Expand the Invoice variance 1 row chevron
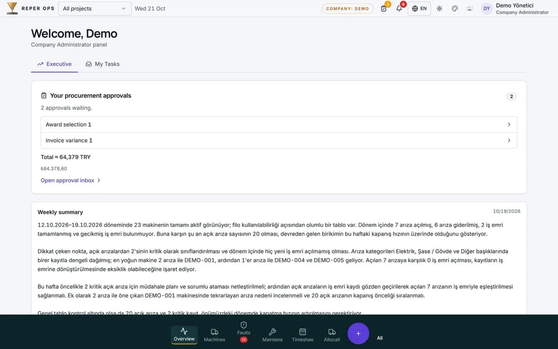Screen dimensions: 558x349 (x=509, y=140)
